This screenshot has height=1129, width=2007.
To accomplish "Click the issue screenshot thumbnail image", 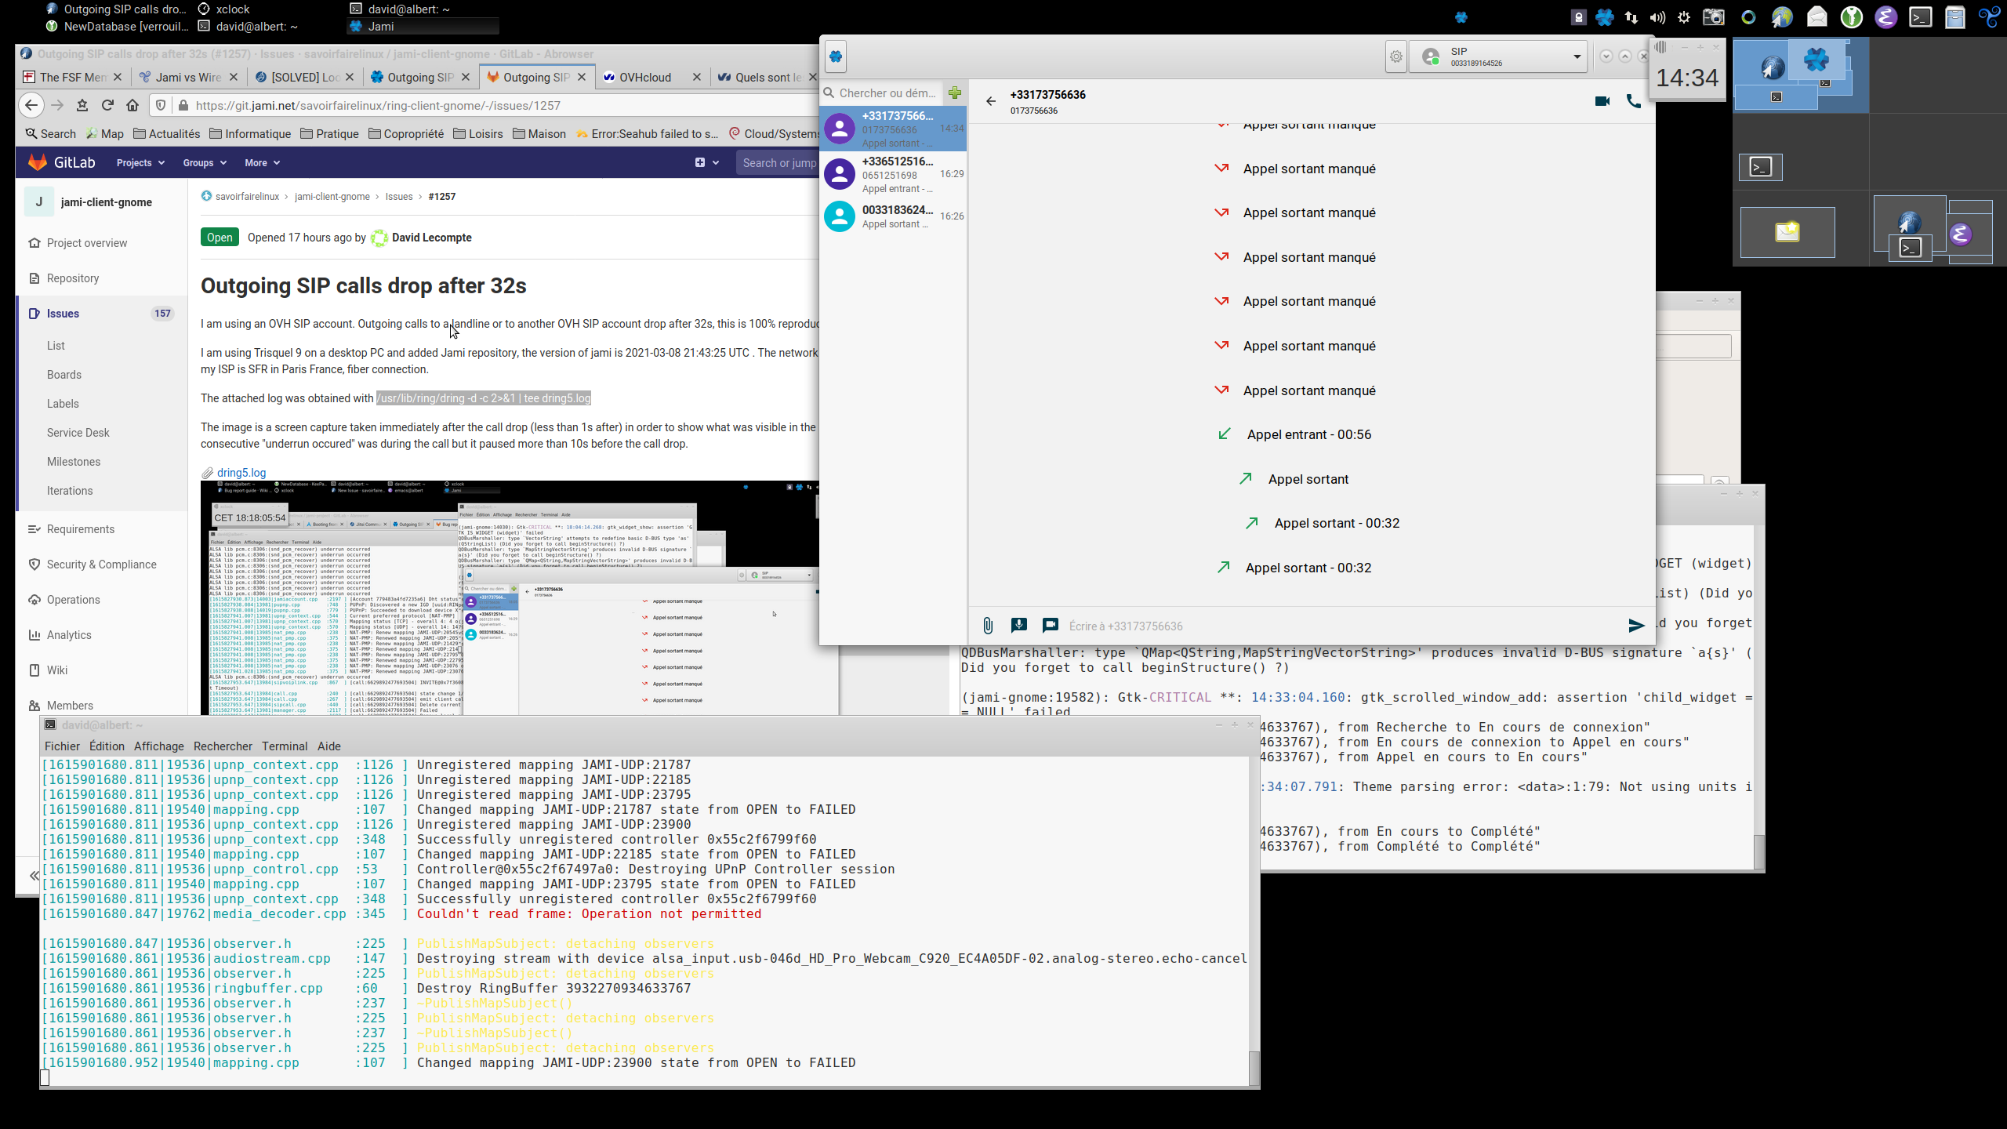I will (519, 597).
